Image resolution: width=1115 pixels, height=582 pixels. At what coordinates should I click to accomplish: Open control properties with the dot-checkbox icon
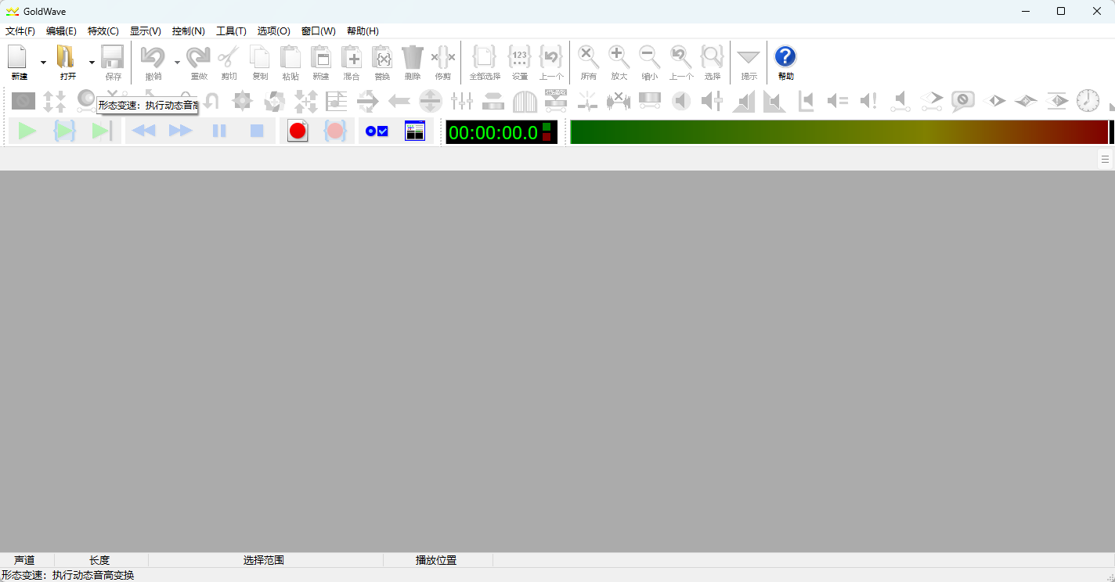pyautogui.click(x=377, y=131)
